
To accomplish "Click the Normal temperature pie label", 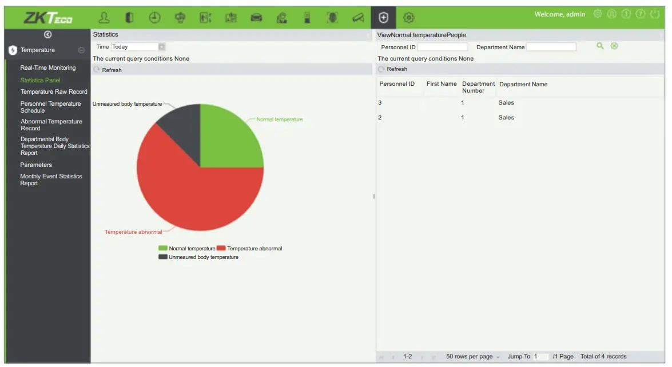I will pos(280,119).
